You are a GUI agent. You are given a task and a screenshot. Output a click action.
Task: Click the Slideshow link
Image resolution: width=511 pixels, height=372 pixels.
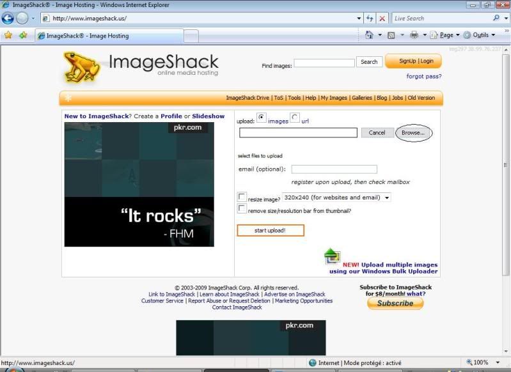(208, 116)
